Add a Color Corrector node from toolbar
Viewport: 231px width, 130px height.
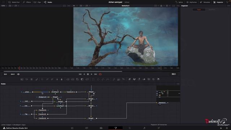42,79
